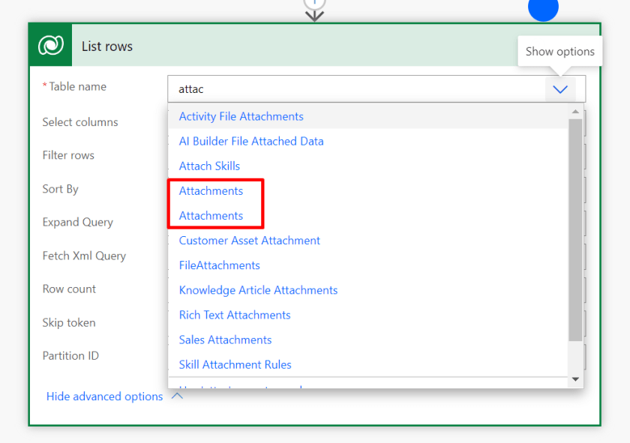Click the chevron beside Hide advanced options
630x443 pixels.
(178, 395)
